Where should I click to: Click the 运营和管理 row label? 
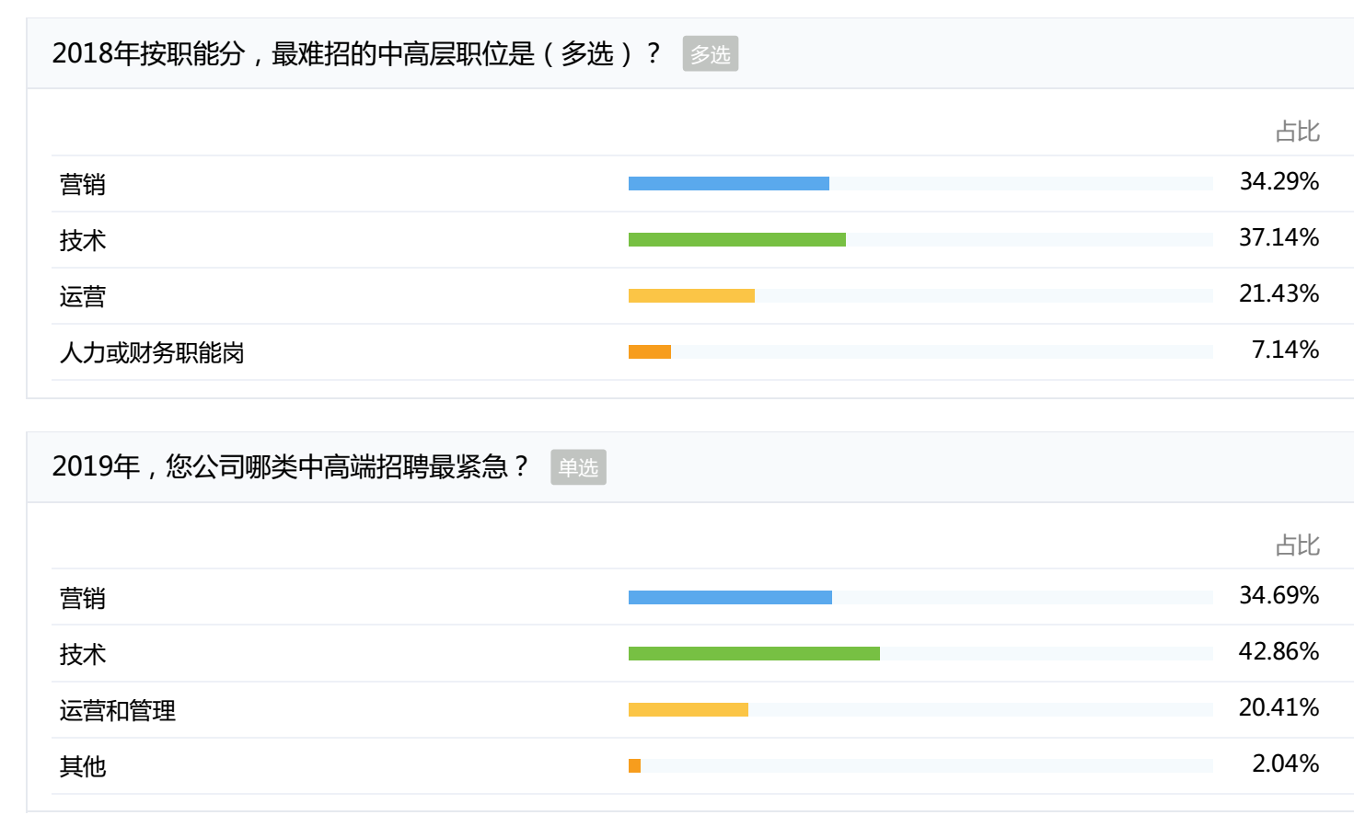tap(118, 711)
